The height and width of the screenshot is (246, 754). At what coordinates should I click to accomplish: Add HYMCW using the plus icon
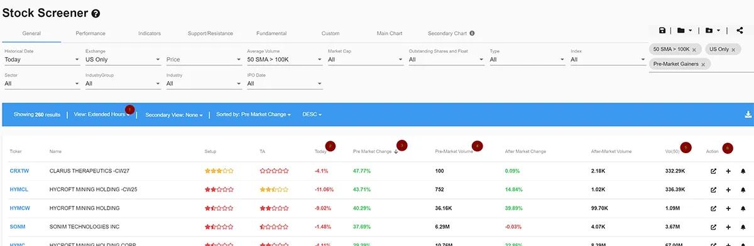click(x=728, y=208)
